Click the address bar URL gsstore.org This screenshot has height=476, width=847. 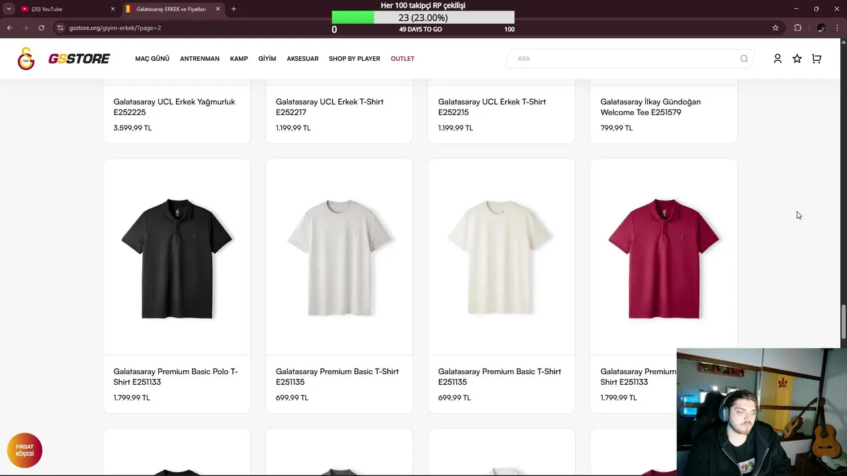(x=115, y=28)
